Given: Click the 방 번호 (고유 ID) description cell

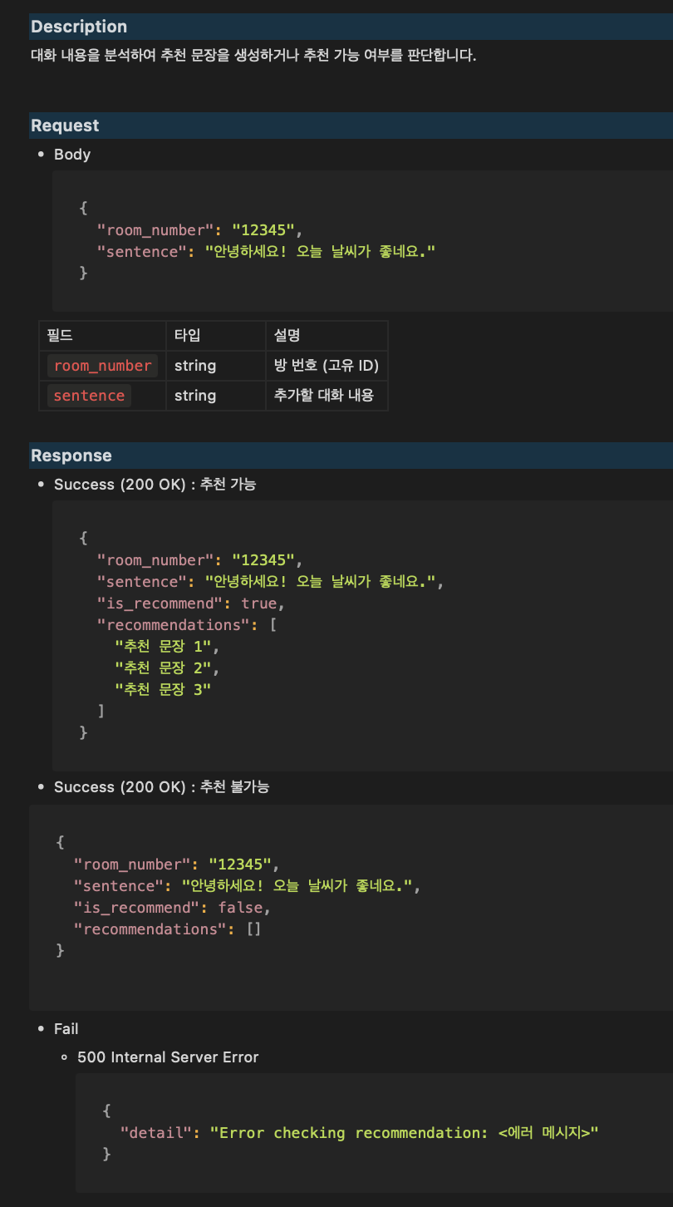Looking at the screenshot, I should (327, 366).
